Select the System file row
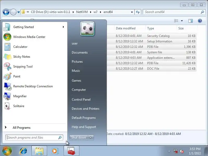Viewport: 208px width, 156px height. click(152, 52)
